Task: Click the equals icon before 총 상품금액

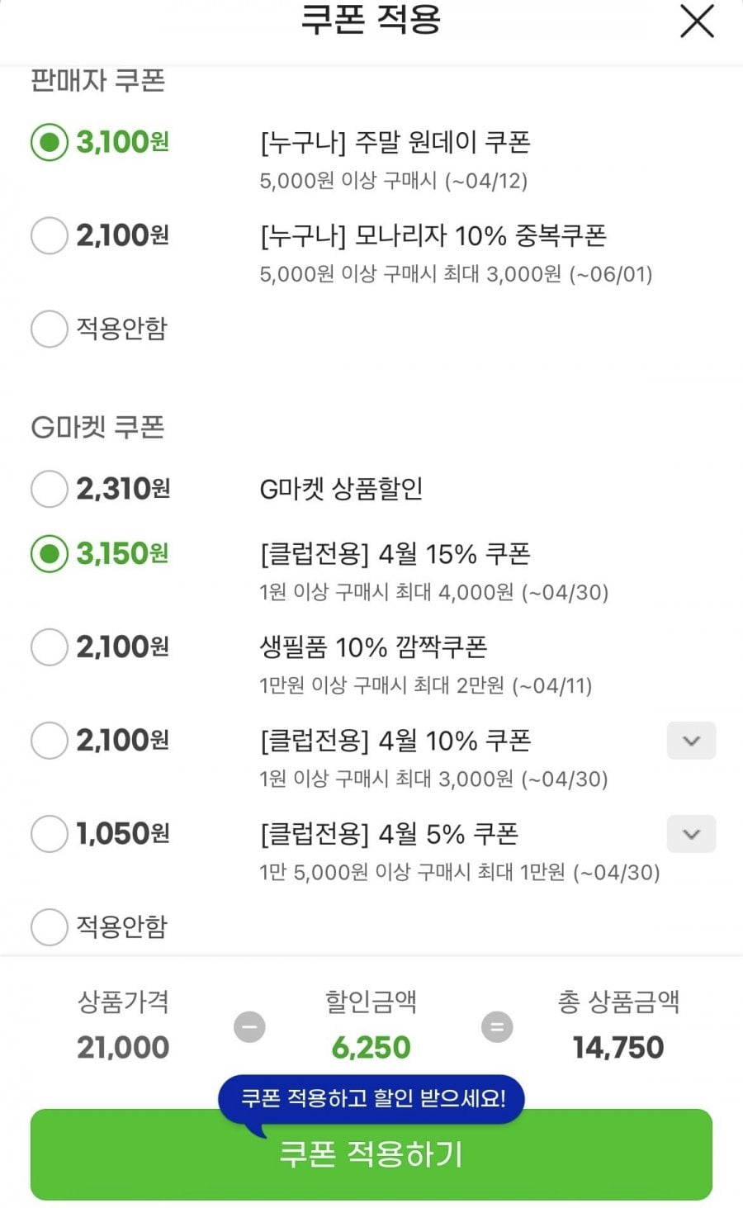Action: pyautogui.click(x=497, y=1027)
